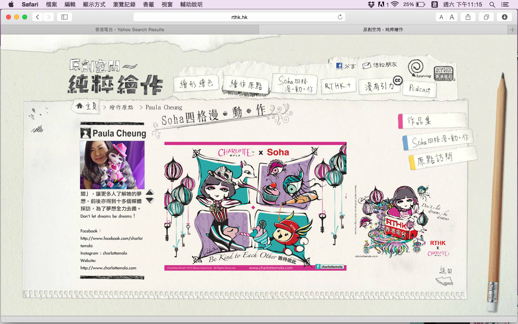Open the 檔案 menu
The image size is (518, 324).
51,4
